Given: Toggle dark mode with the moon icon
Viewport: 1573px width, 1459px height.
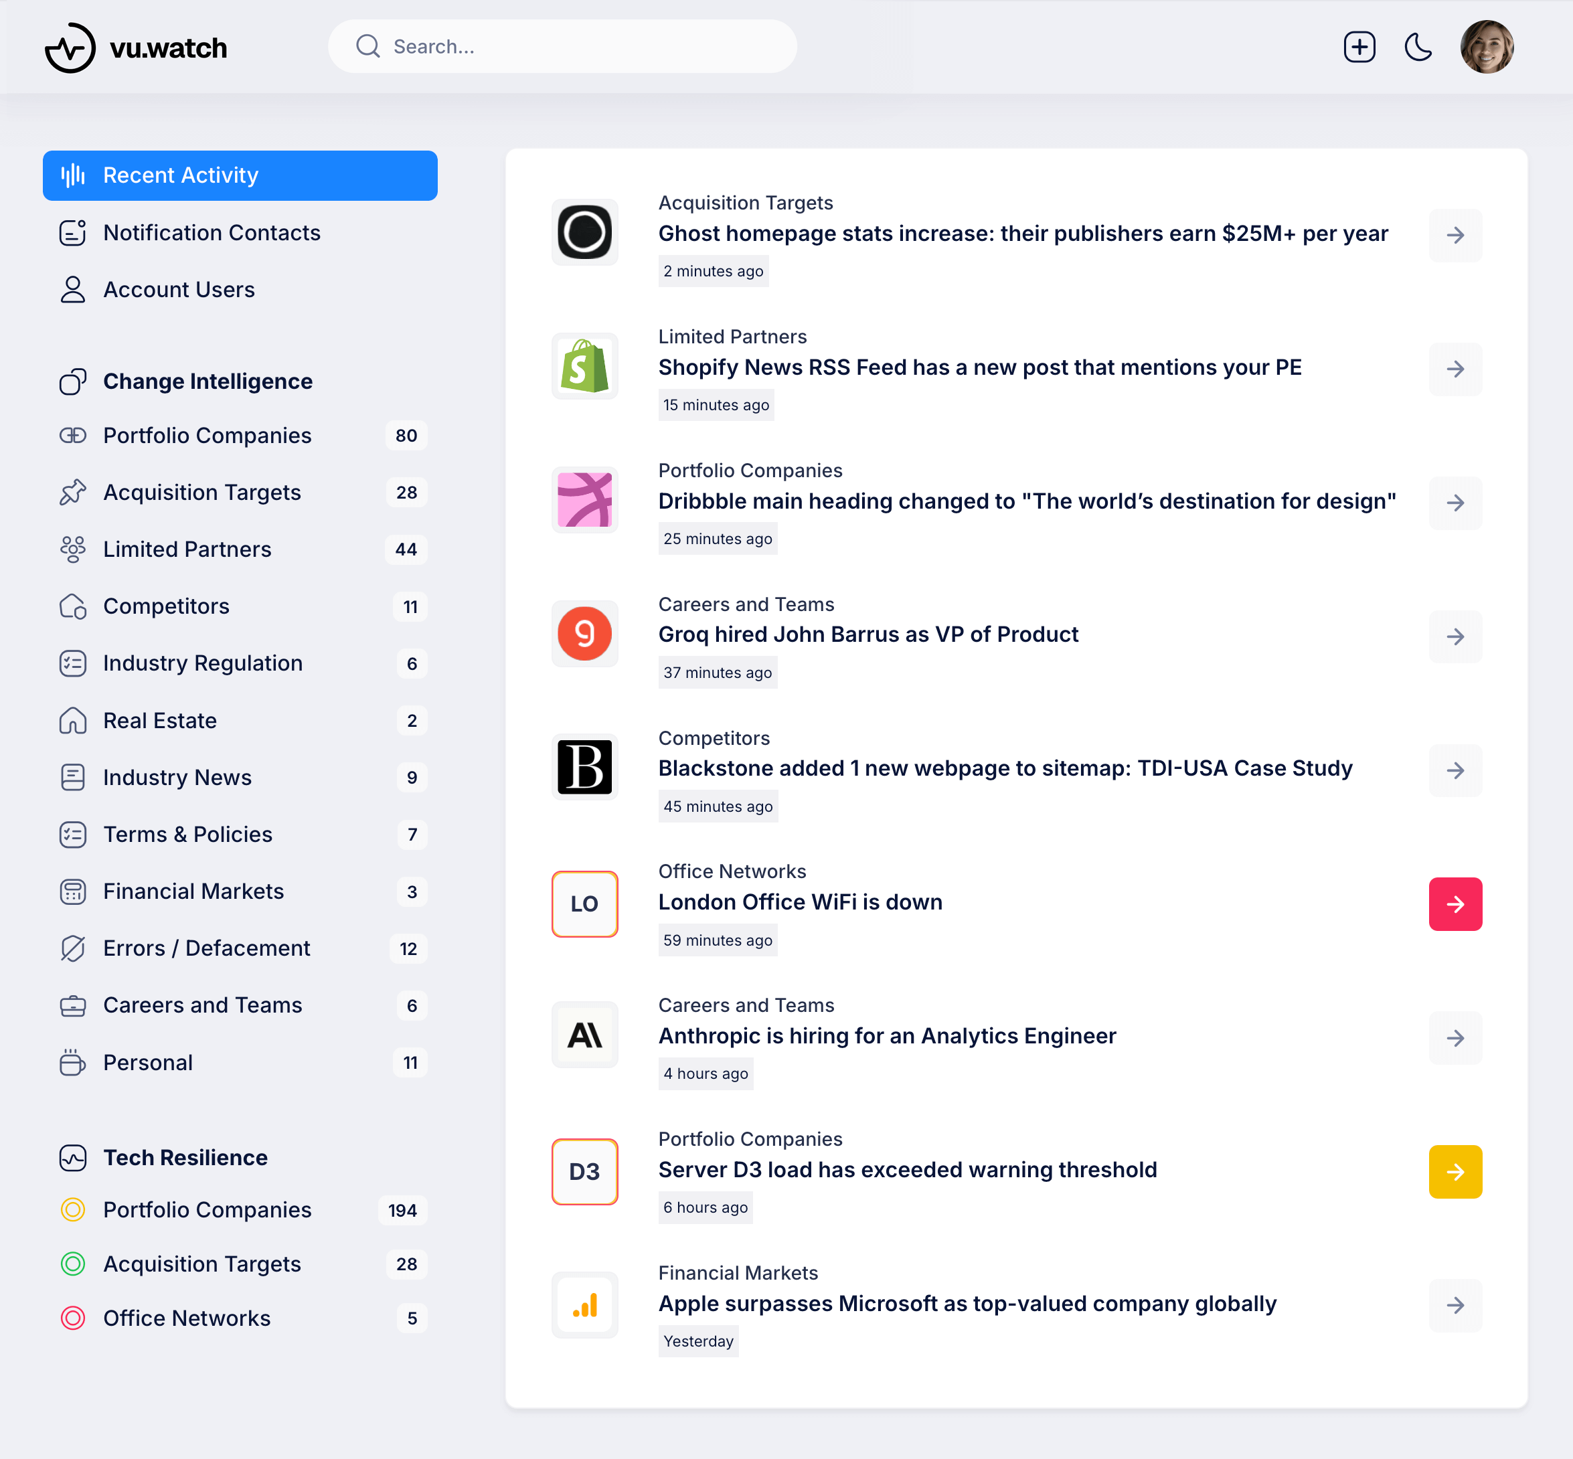Looking at the screenshot, I should click(x=1418, y=47).
